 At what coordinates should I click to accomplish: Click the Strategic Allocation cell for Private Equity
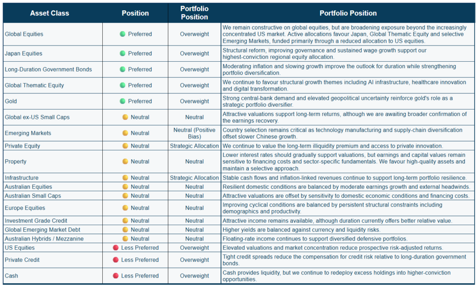click(194, 146)
